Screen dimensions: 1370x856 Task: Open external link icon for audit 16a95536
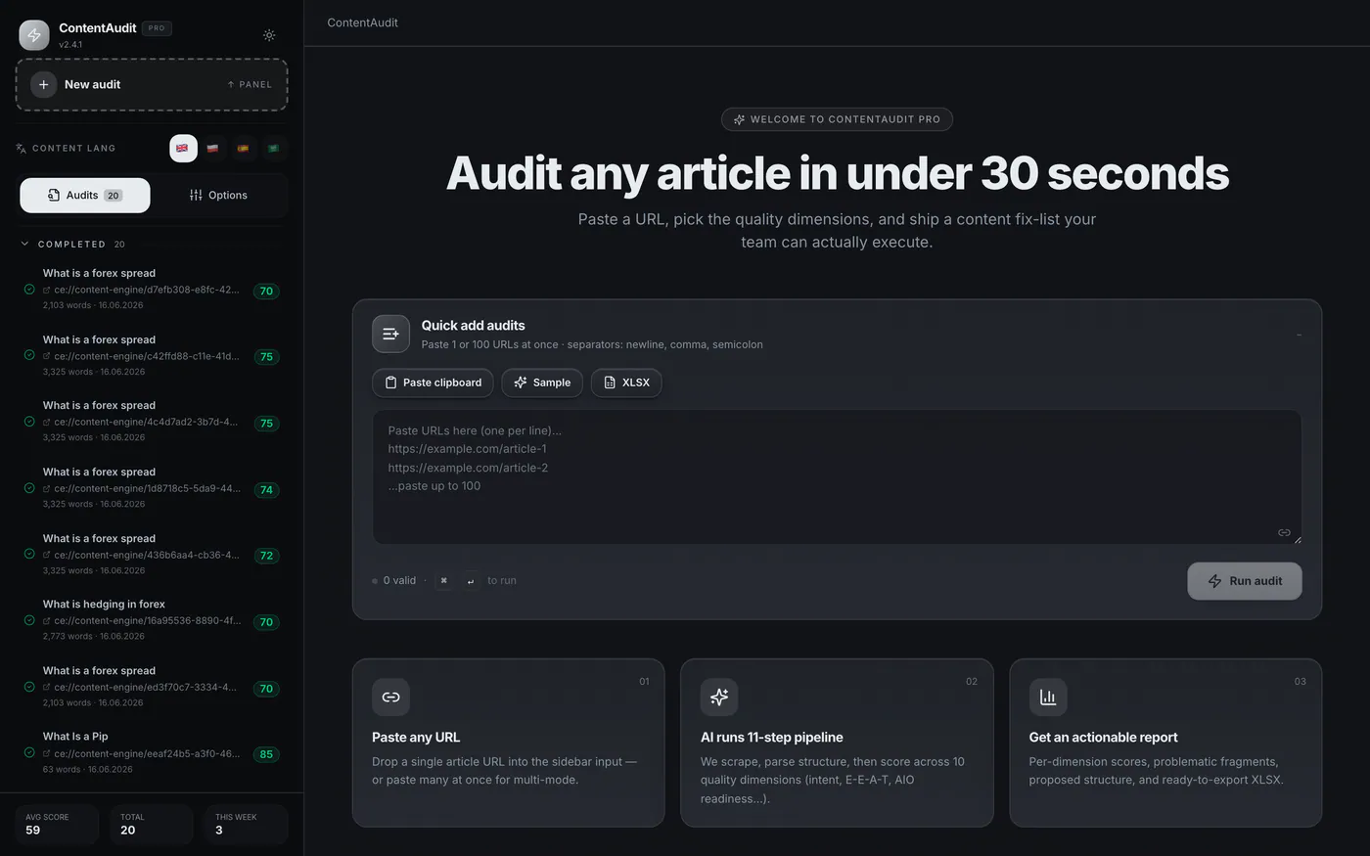(x=47, y=620)
